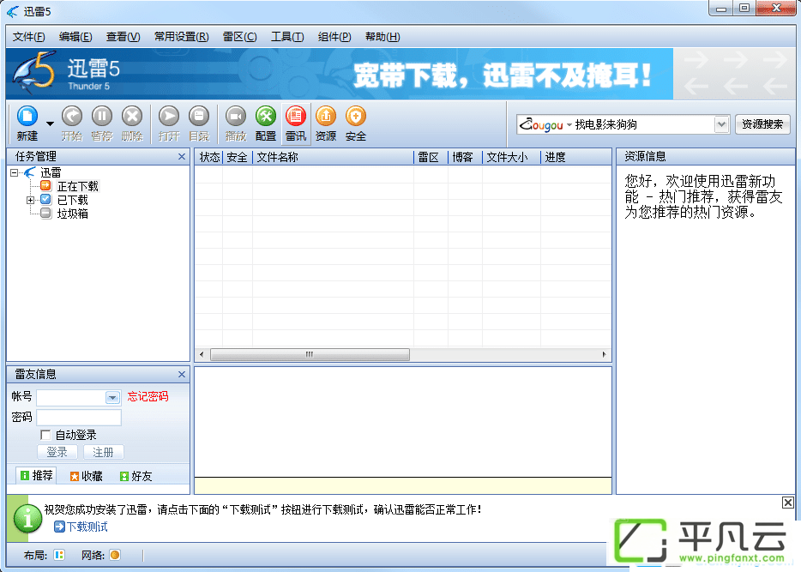Open the 编辑(E) menu
This screenshot has height=572, width=801.
[75, 37]
